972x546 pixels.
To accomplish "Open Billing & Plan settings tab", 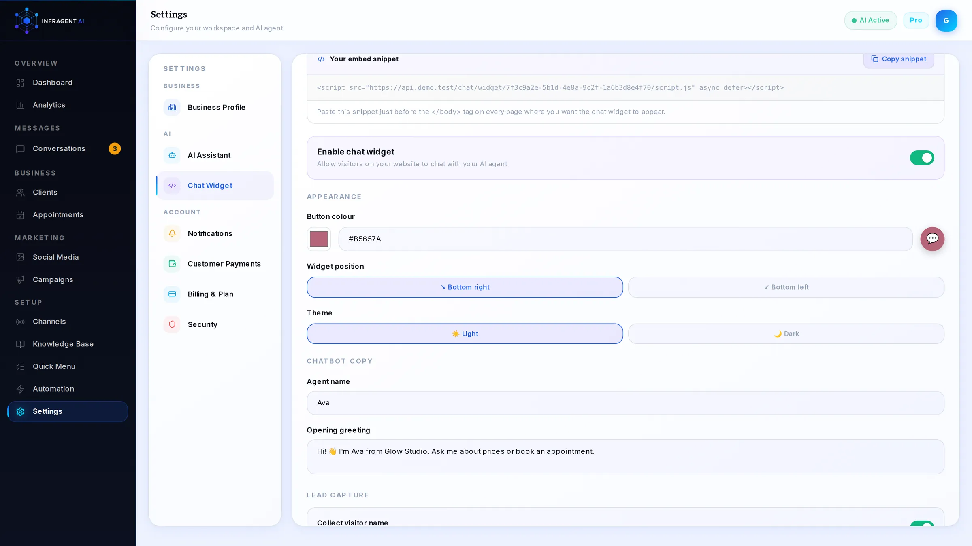I will (215, 294).
